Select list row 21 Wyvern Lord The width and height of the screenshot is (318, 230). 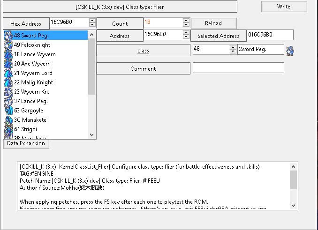[45, 73]
